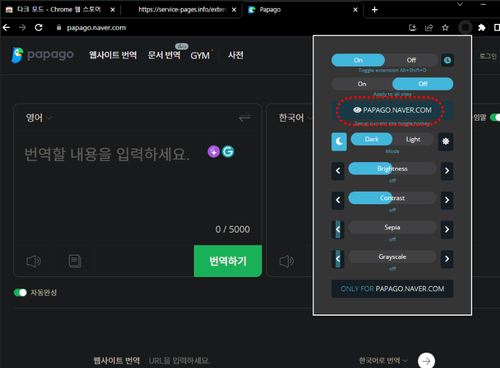Viewport: 500px width, 368px height.
Task: Click the 로그인 login button
Action: click(x=488, y=56)
